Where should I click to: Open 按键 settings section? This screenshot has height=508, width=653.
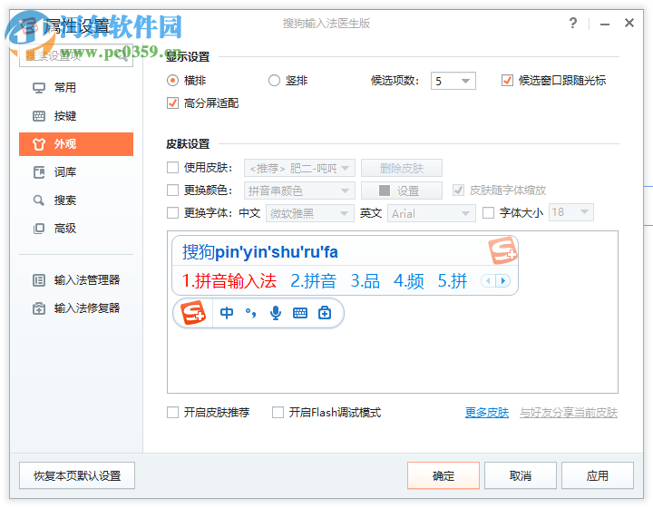(x=76, y=116)
